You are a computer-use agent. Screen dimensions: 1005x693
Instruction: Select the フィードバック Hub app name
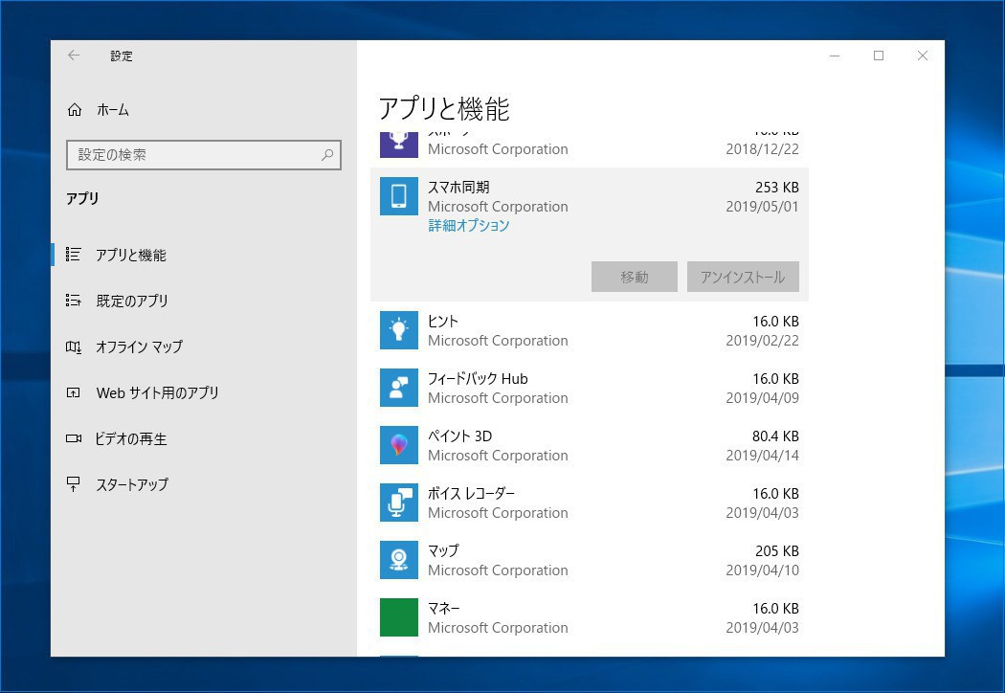[478, 379]
